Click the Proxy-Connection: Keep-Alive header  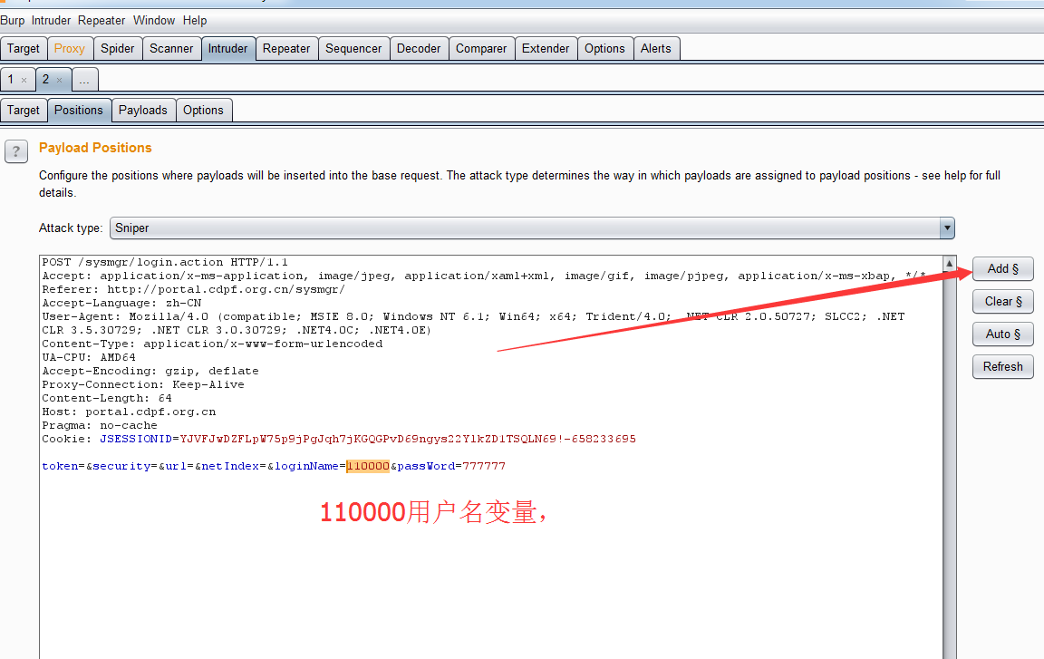pos(143,384)
